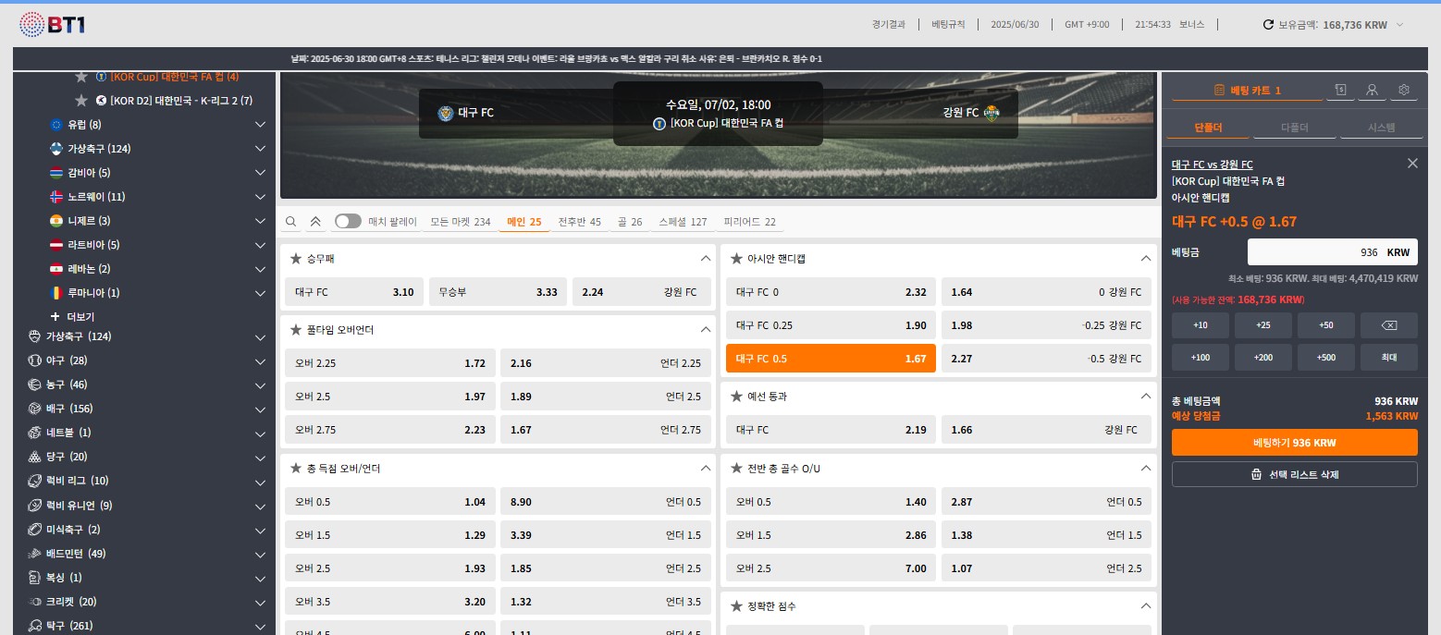Click the 보너스 label in header
The height and width of the screenshot is (635, 1441).
[x=1191, y=25]
